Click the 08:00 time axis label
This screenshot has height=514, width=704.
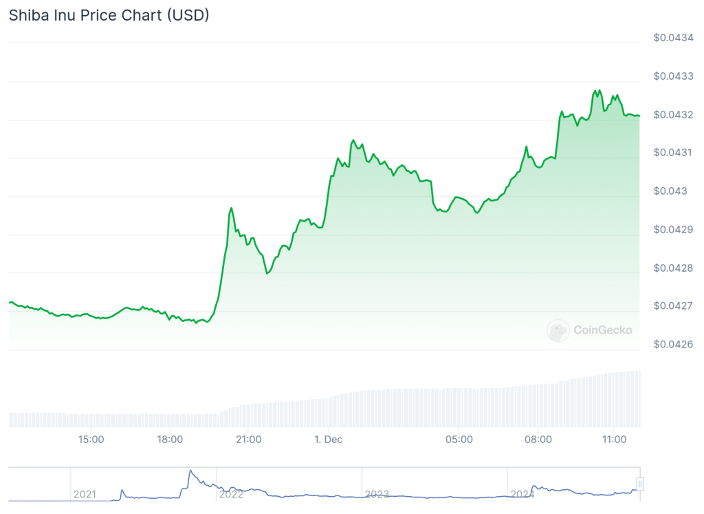(538, 439)
